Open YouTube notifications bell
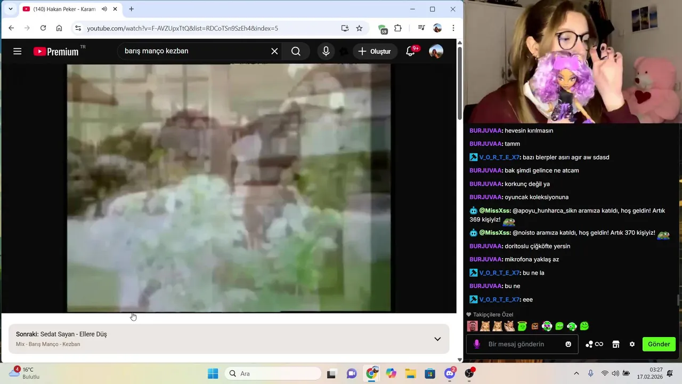The height and width of the screenshot is (384, 682). coord(410,51)
